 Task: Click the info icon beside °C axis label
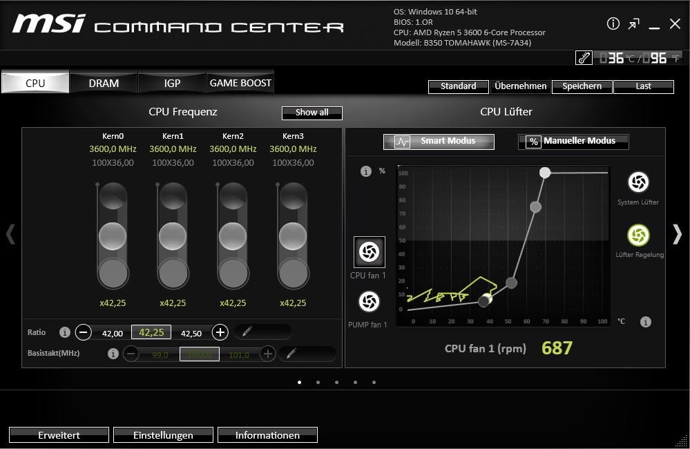coord(645,322)
